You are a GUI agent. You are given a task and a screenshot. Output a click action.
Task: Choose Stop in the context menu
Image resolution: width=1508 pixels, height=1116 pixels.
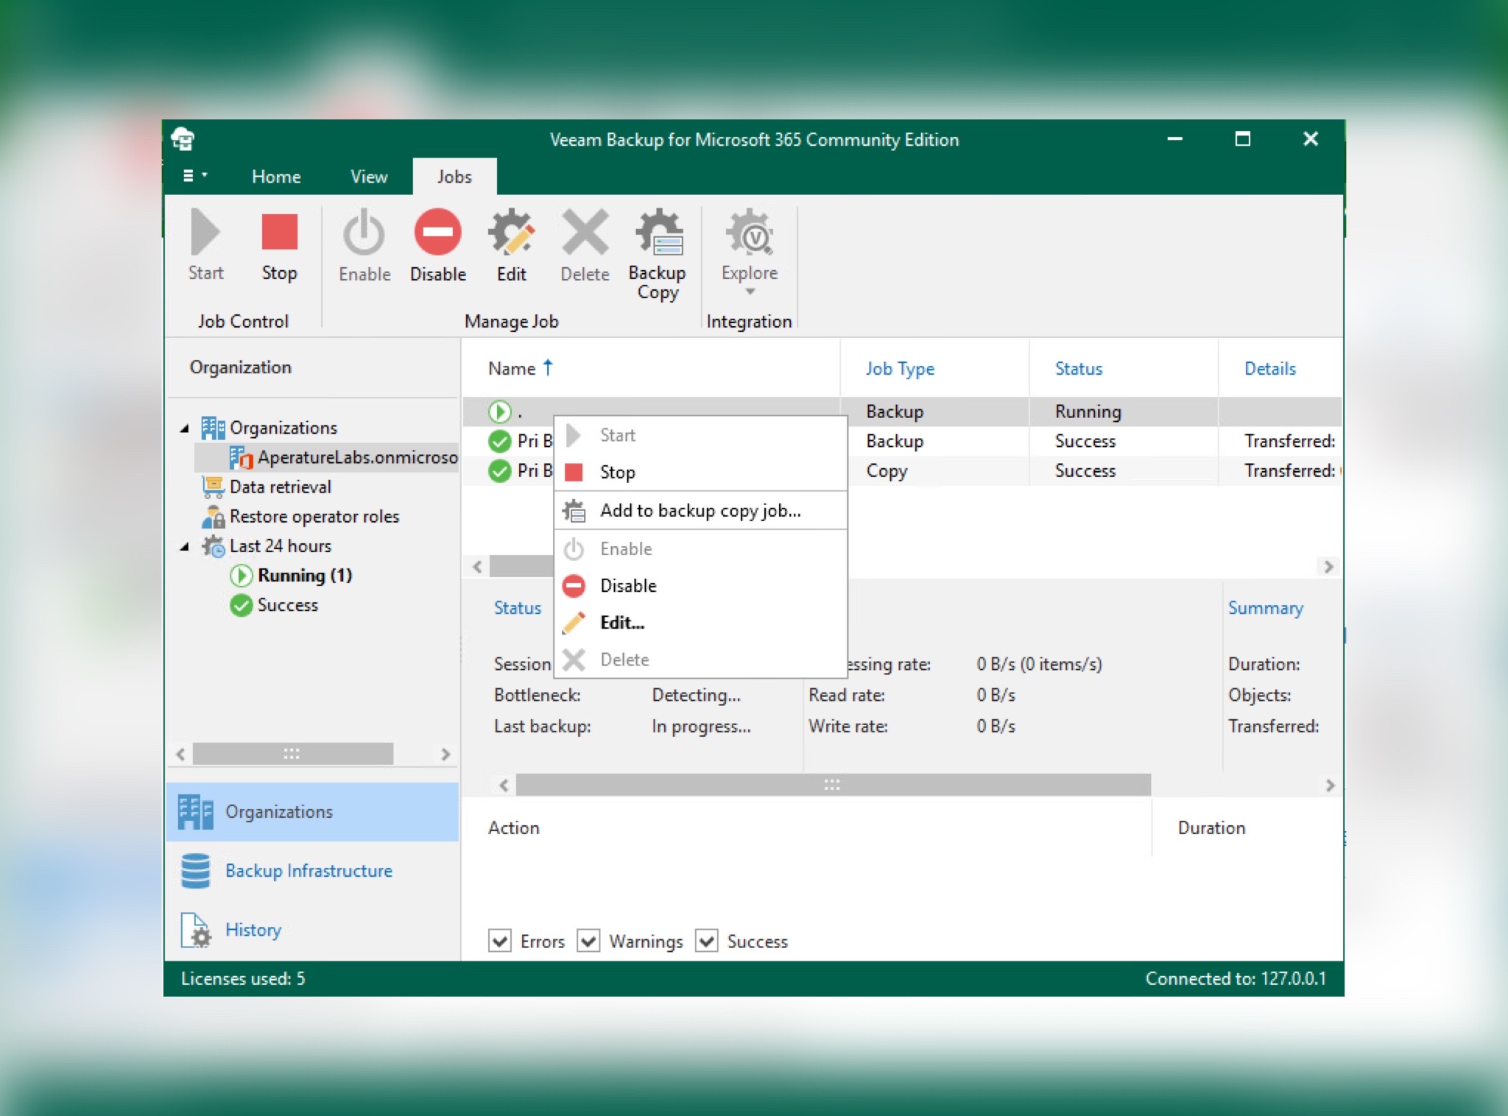700,472
